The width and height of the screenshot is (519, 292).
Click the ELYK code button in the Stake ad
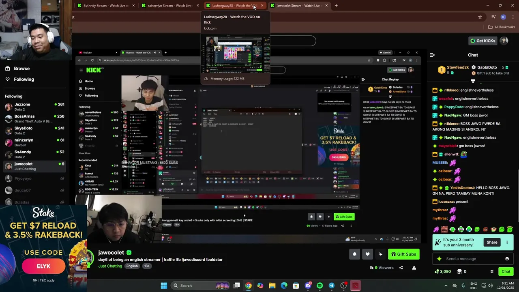(43, 266)
